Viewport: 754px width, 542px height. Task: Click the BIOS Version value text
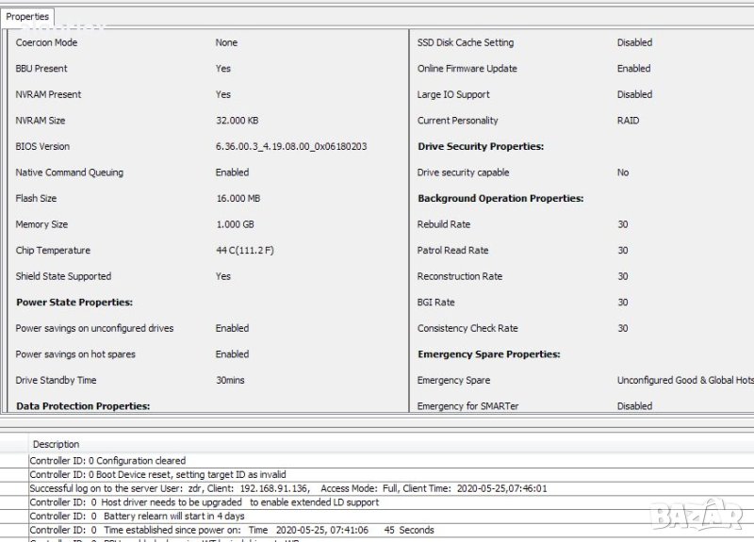tap(291, 147)
